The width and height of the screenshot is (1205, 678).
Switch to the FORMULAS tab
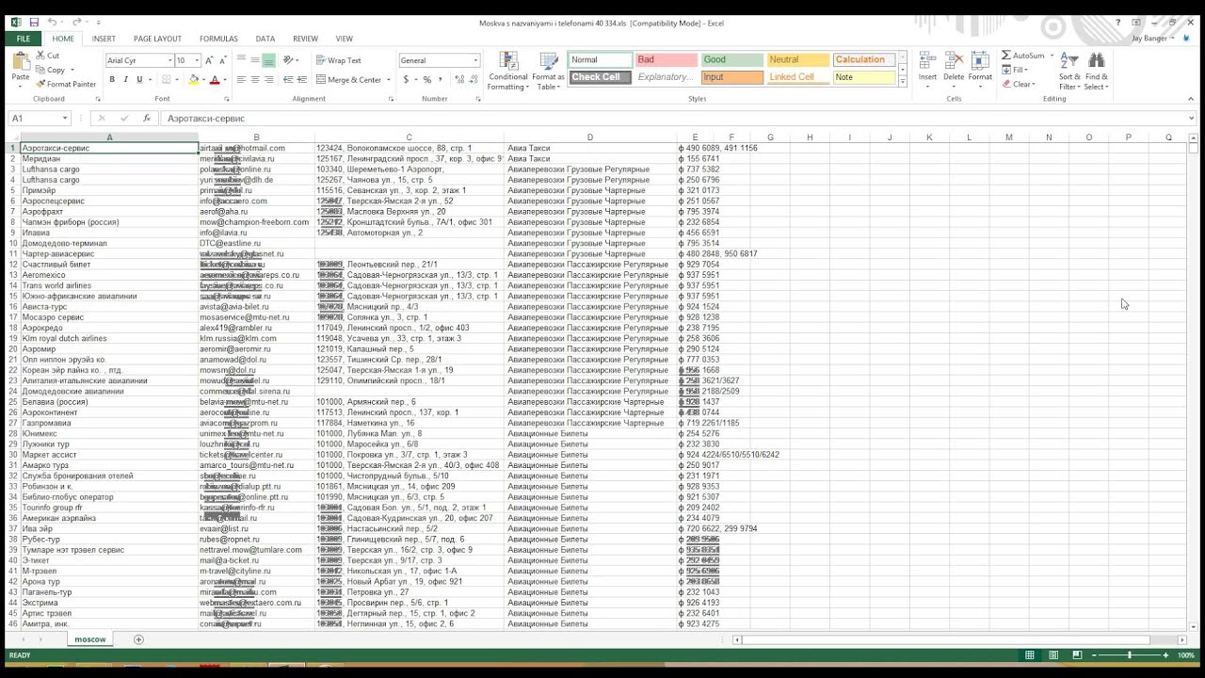(x=218, y=39)
